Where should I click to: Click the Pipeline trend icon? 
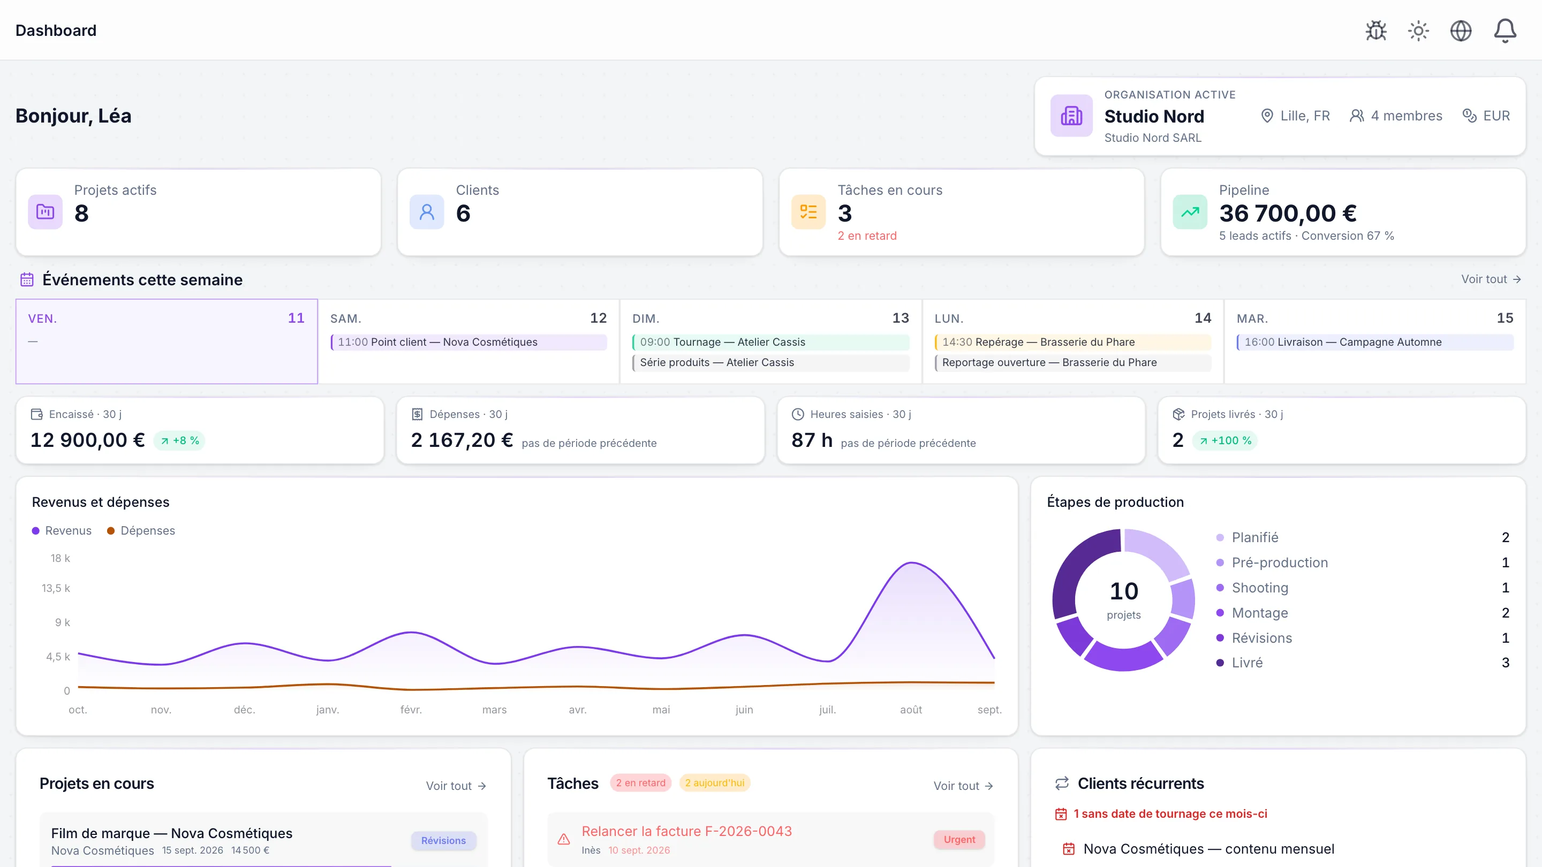1190,212
